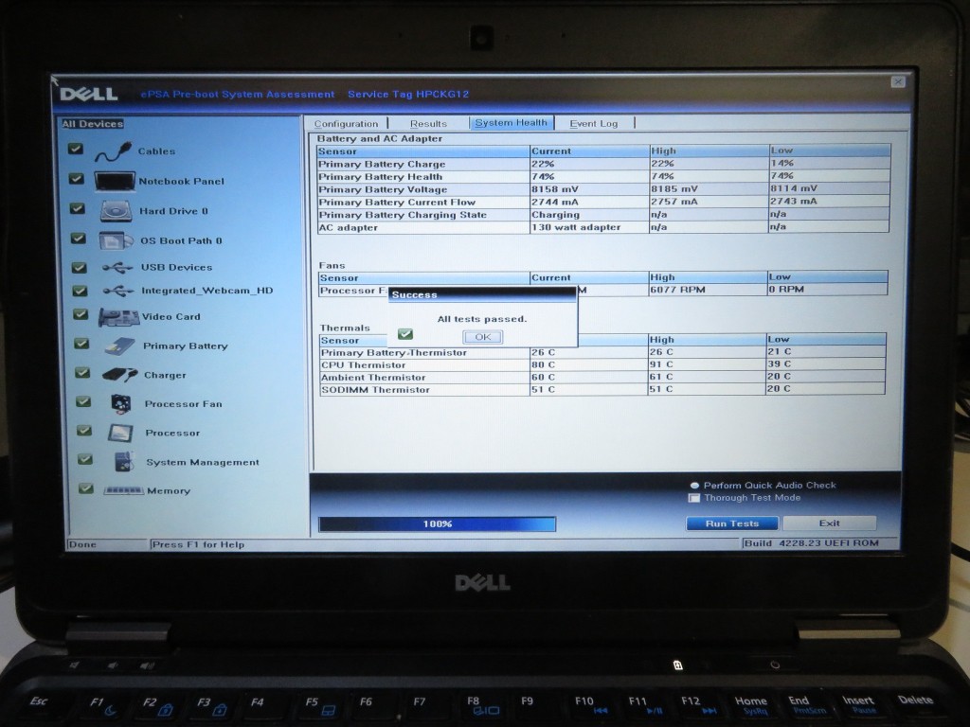Uncheck the Processor checkbox

click(x=84, y=431)
